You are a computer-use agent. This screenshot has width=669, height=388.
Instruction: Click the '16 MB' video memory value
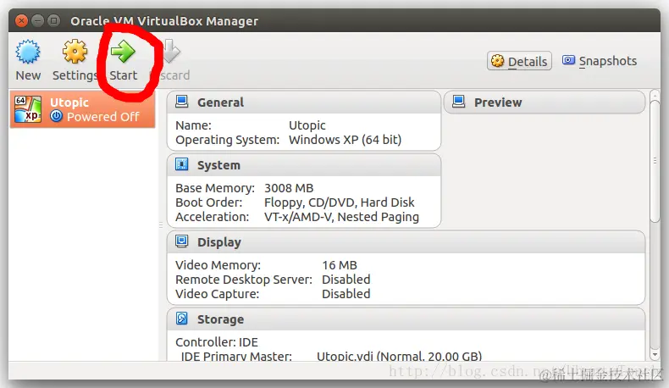340,265
